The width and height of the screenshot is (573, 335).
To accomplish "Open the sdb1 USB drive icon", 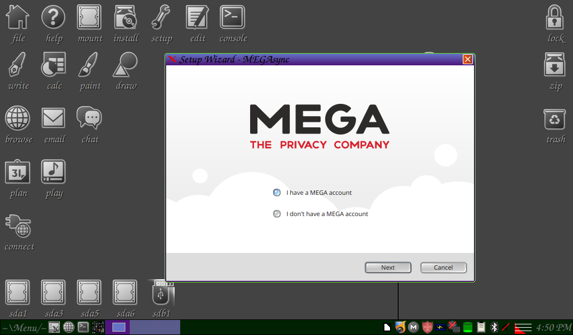I will [x=161, y=299].
